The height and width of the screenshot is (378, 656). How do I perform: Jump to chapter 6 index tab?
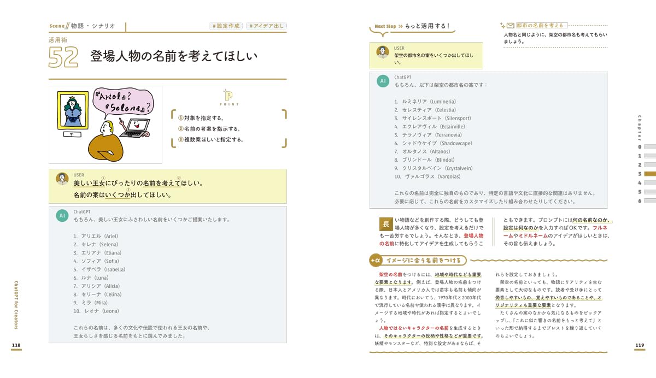650,200
